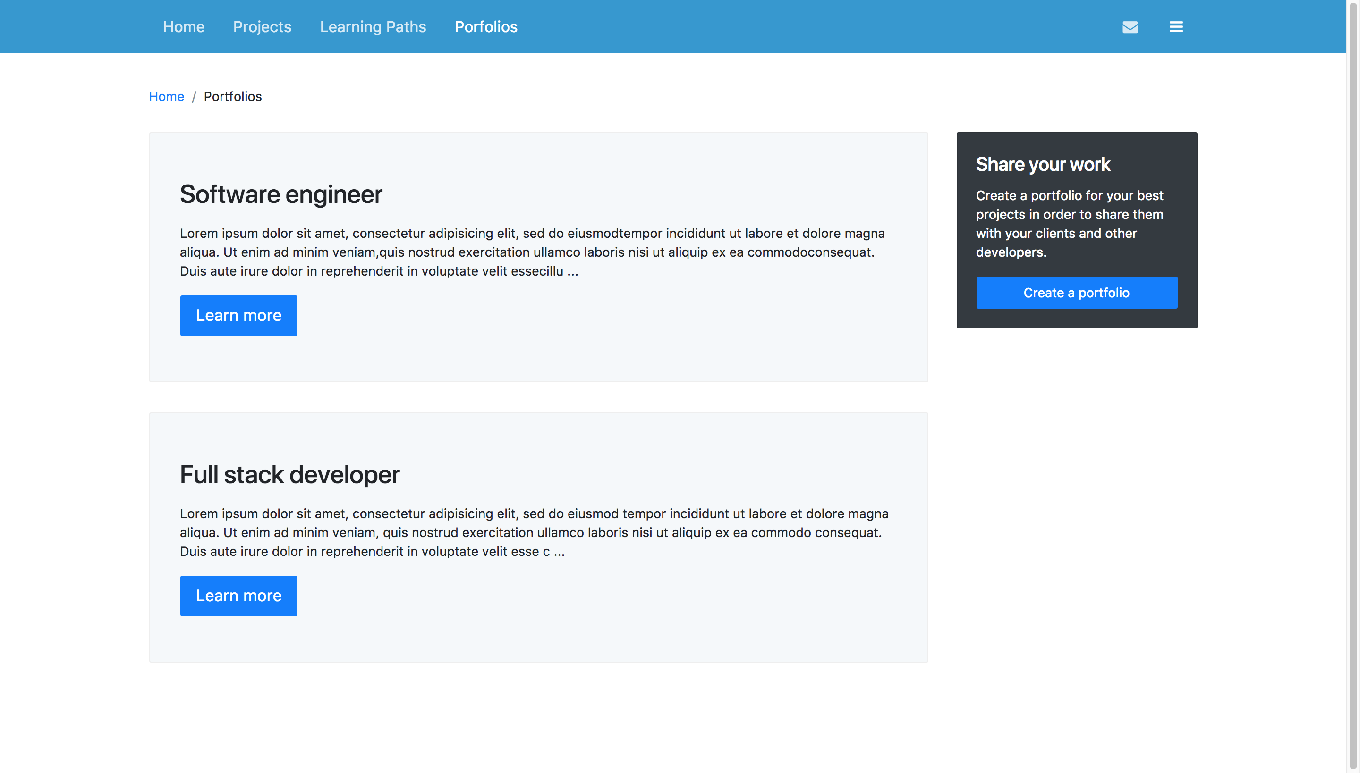1360x773 pixels.
Task: Click the breadcrumb slash separator
Action: pos(194,97)
